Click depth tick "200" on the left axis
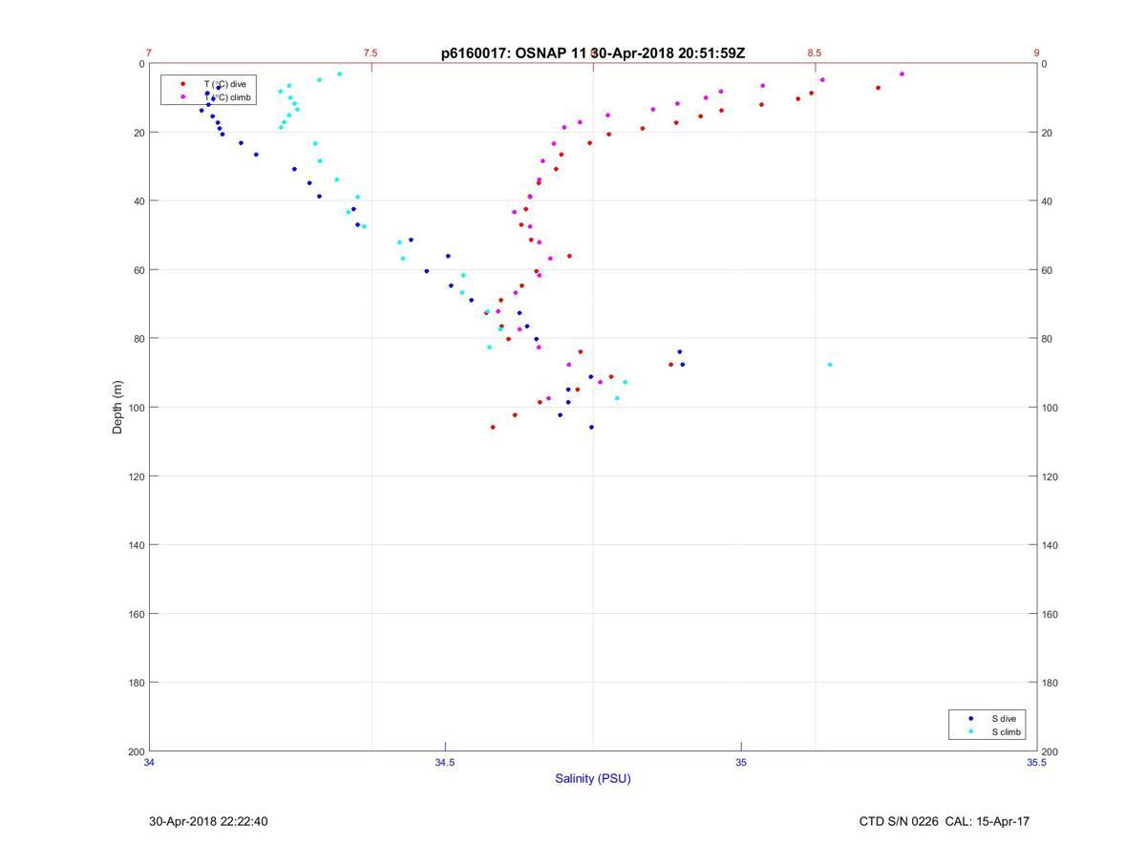This screenshot has width=1146, height=845. coord(135,751)
